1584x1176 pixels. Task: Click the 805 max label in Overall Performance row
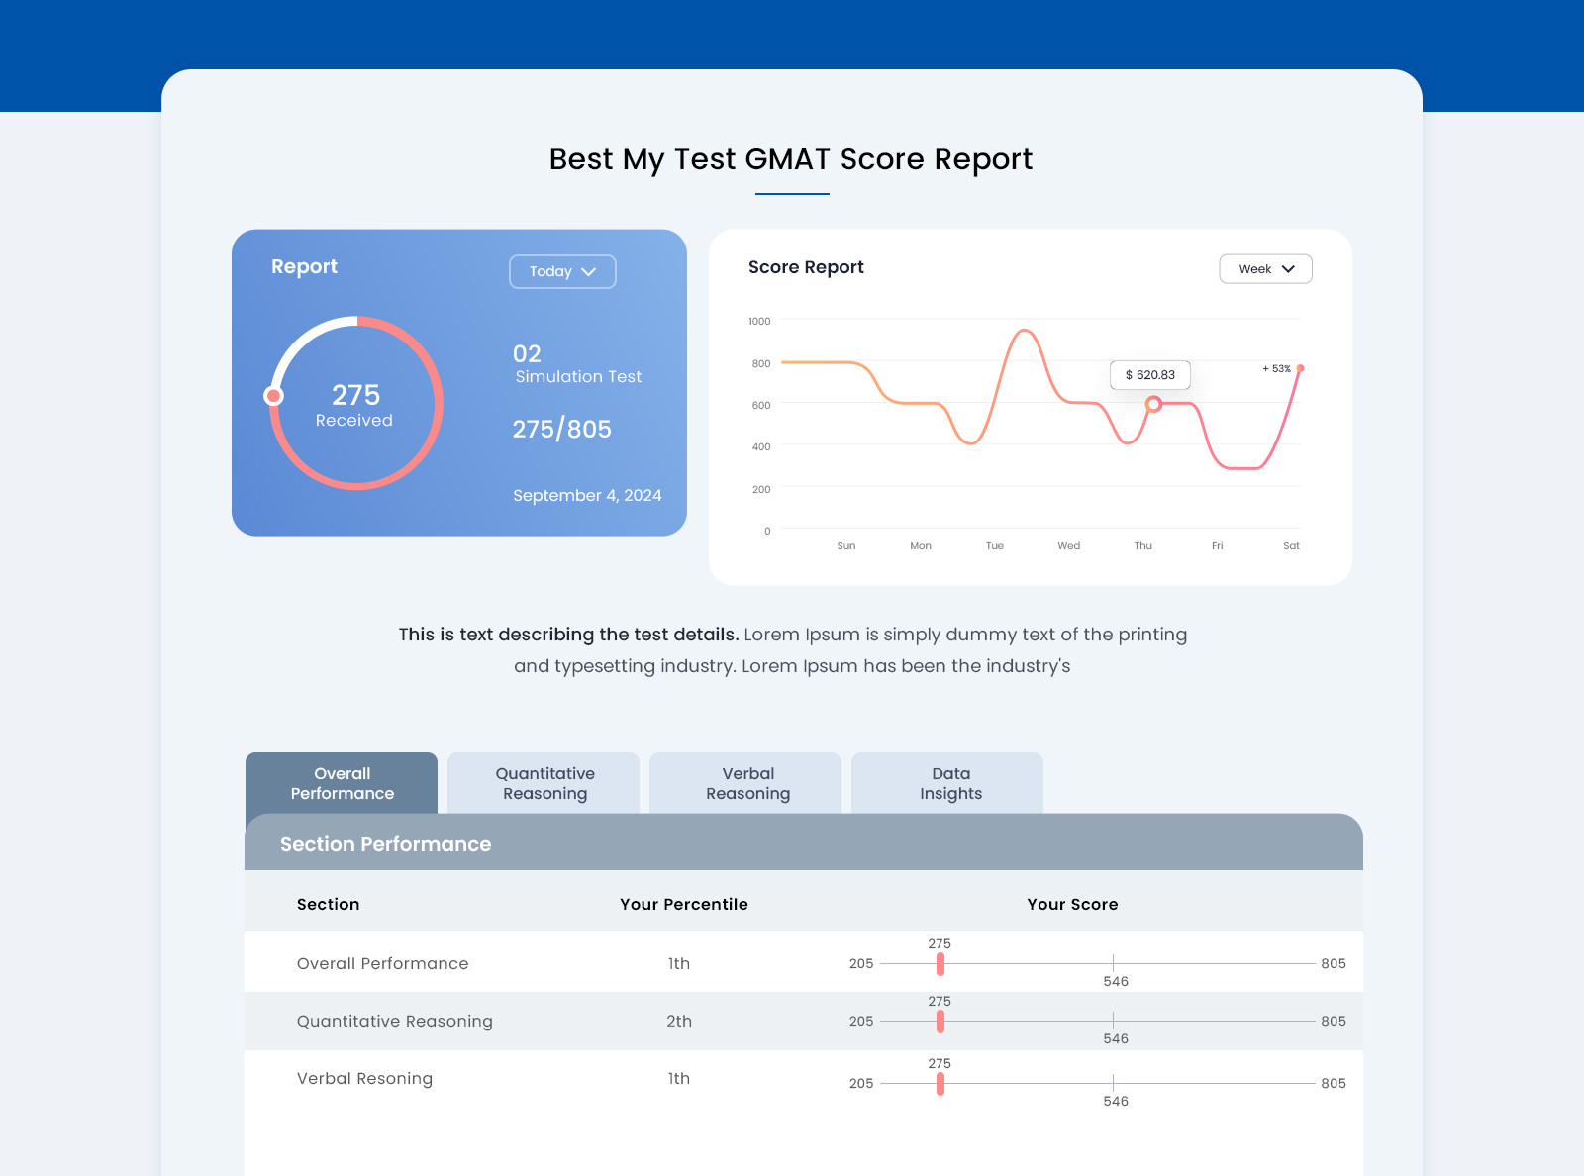coord(1334,963)
